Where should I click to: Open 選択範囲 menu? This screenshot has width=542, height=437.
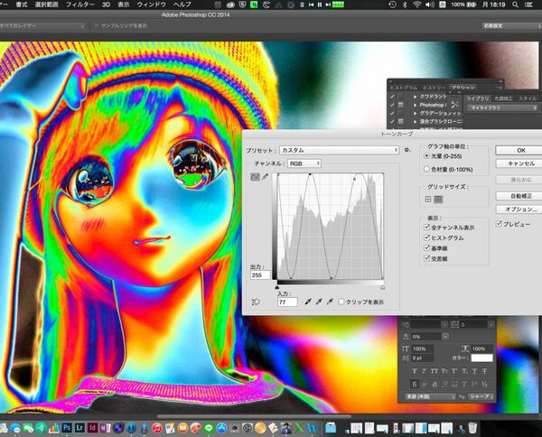point(47,5)
